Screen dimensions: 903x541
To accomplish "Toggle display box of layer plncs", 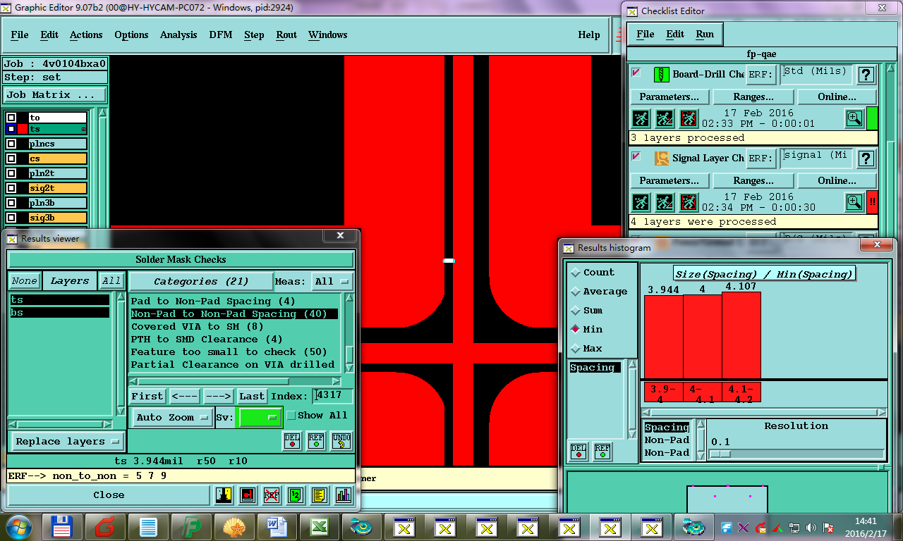I will click(11, 144).
